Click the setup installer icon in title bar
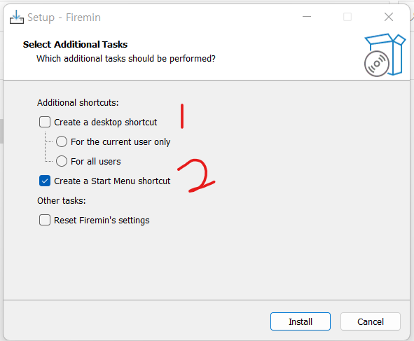Viewport: 414px width, 341px height. 17,18
